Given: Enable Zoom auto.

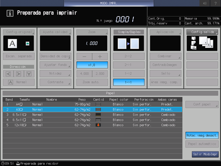Looking at the screenshot, I should (x=92, y=82).
